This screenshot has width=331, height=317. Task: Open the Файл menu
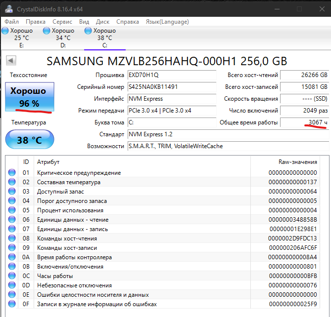tap(11, 22)
